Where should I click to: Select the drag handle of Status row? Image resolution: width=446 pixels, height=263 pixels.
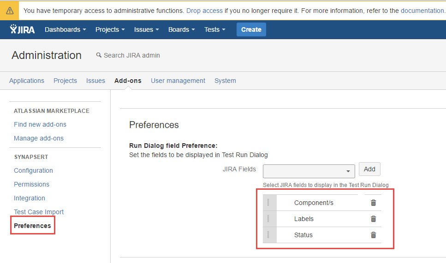[269, 235]
